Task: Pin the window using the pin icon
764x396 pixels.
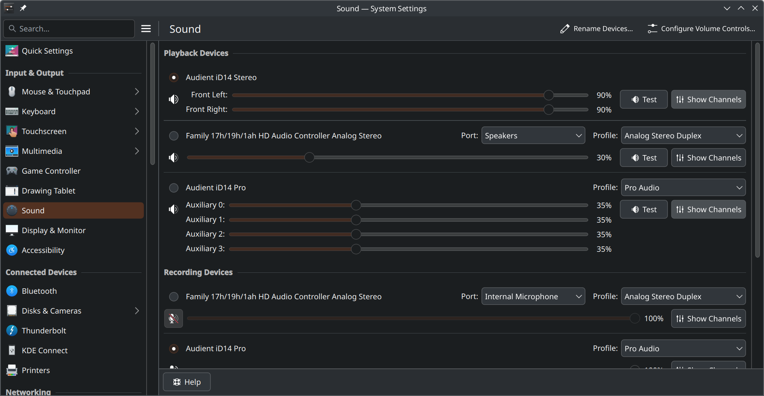Action: point(23,8)
